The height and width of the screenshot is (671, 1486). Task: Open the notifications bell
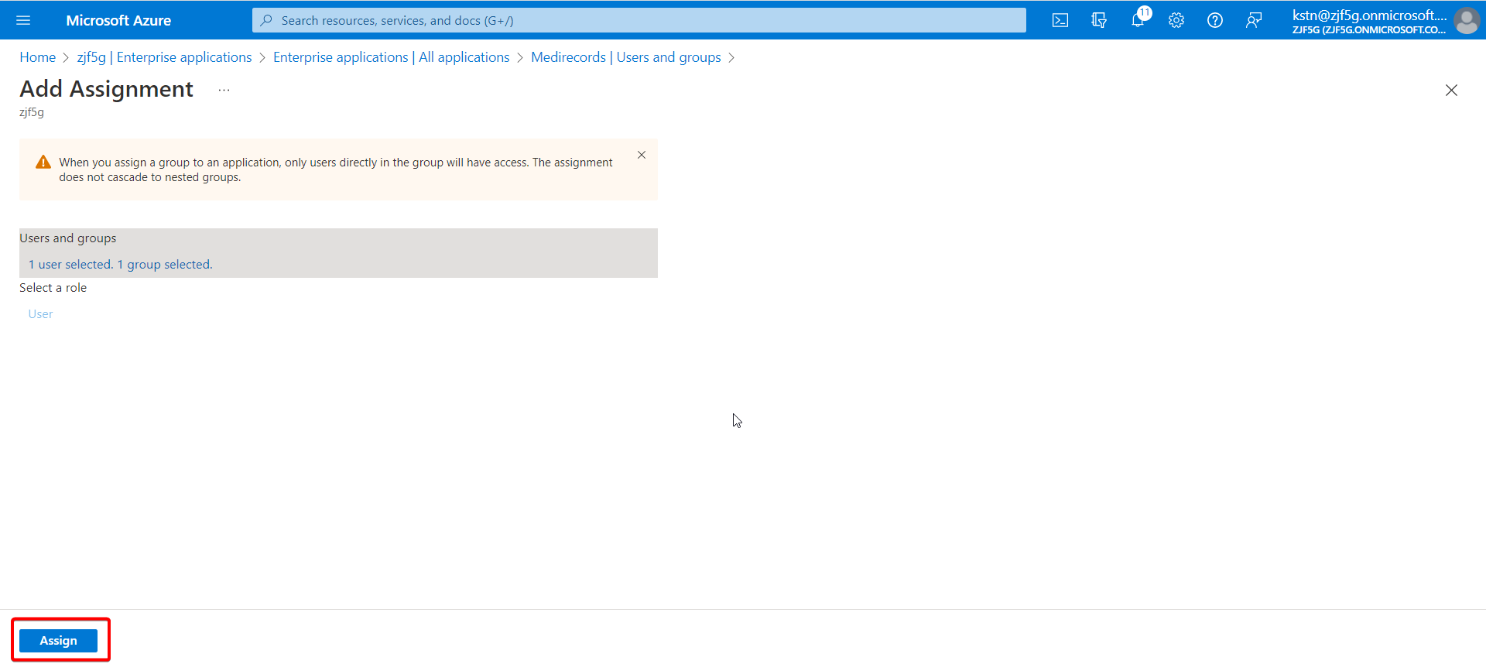click(1138, 20)
